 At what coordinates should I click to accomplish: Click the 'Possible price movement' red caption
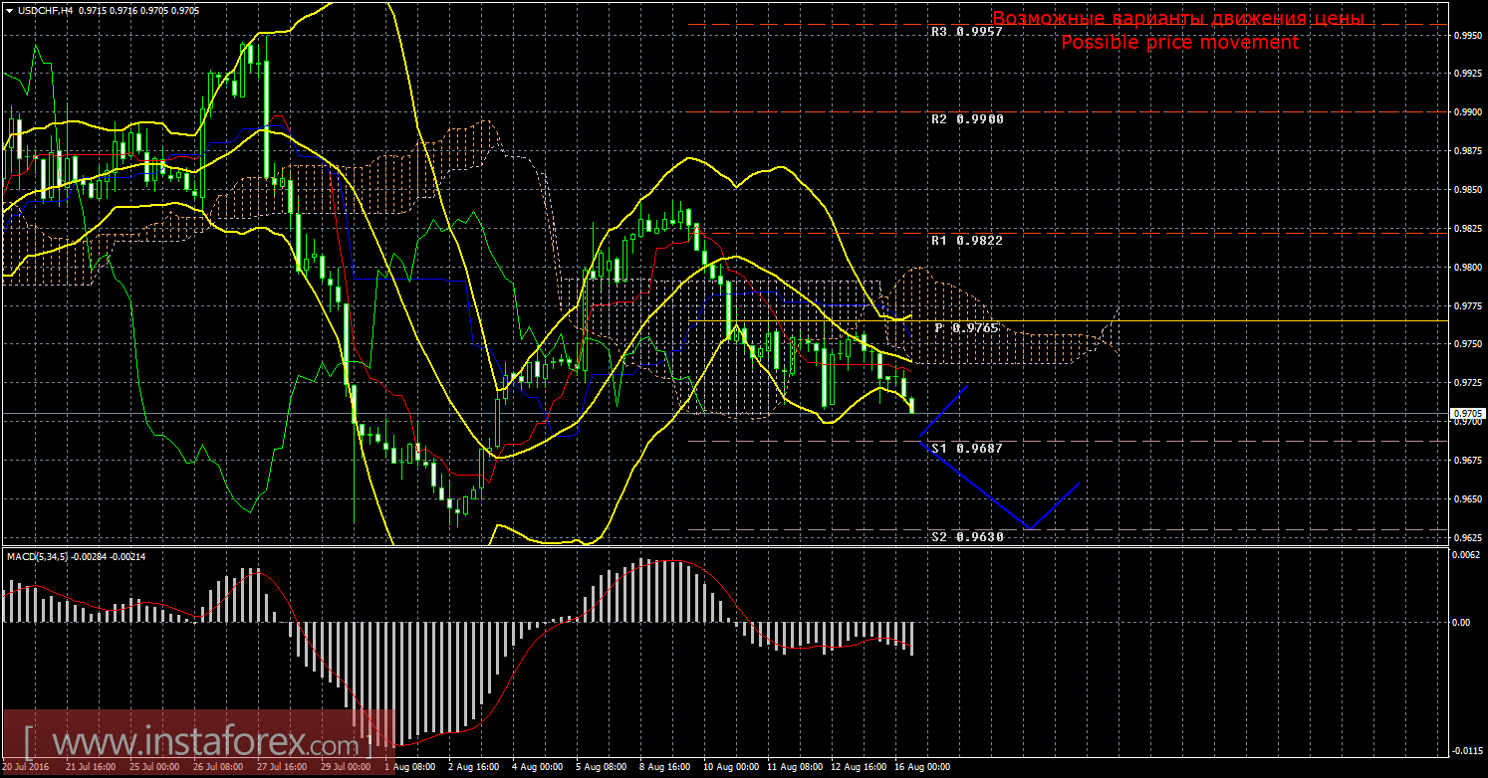click(1179, 43)
